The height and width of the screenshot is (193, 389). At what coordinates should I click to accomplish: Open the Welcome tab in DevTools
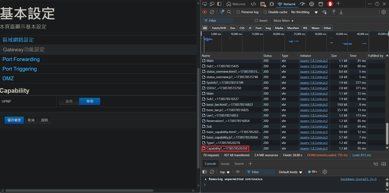click(x=236, y=4)
